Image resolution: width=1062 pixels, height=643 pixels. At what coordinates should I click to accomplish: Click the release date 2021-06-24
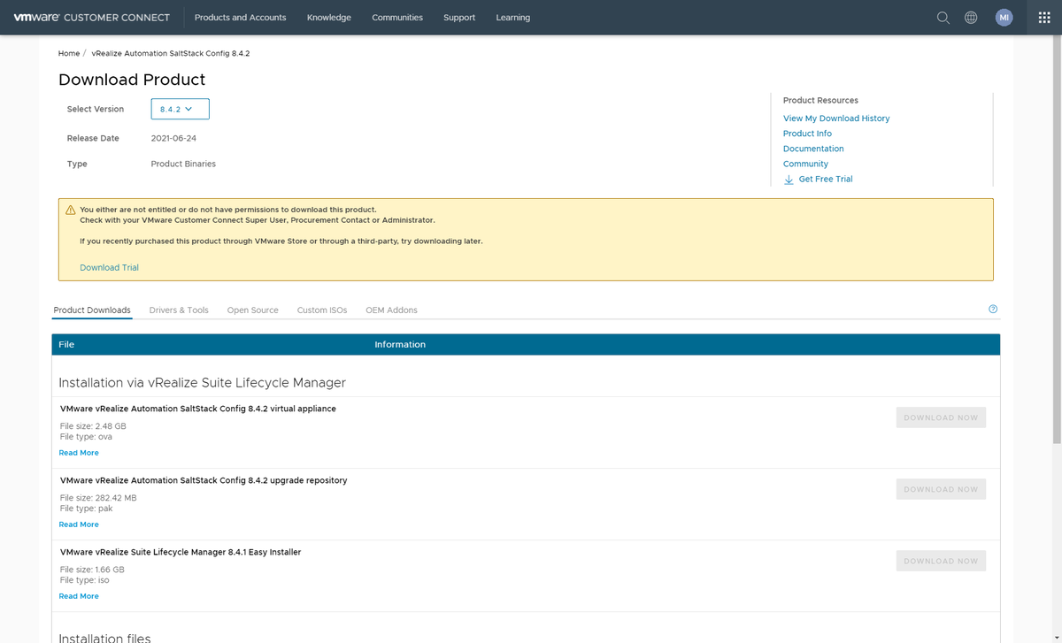pos(174,138)
